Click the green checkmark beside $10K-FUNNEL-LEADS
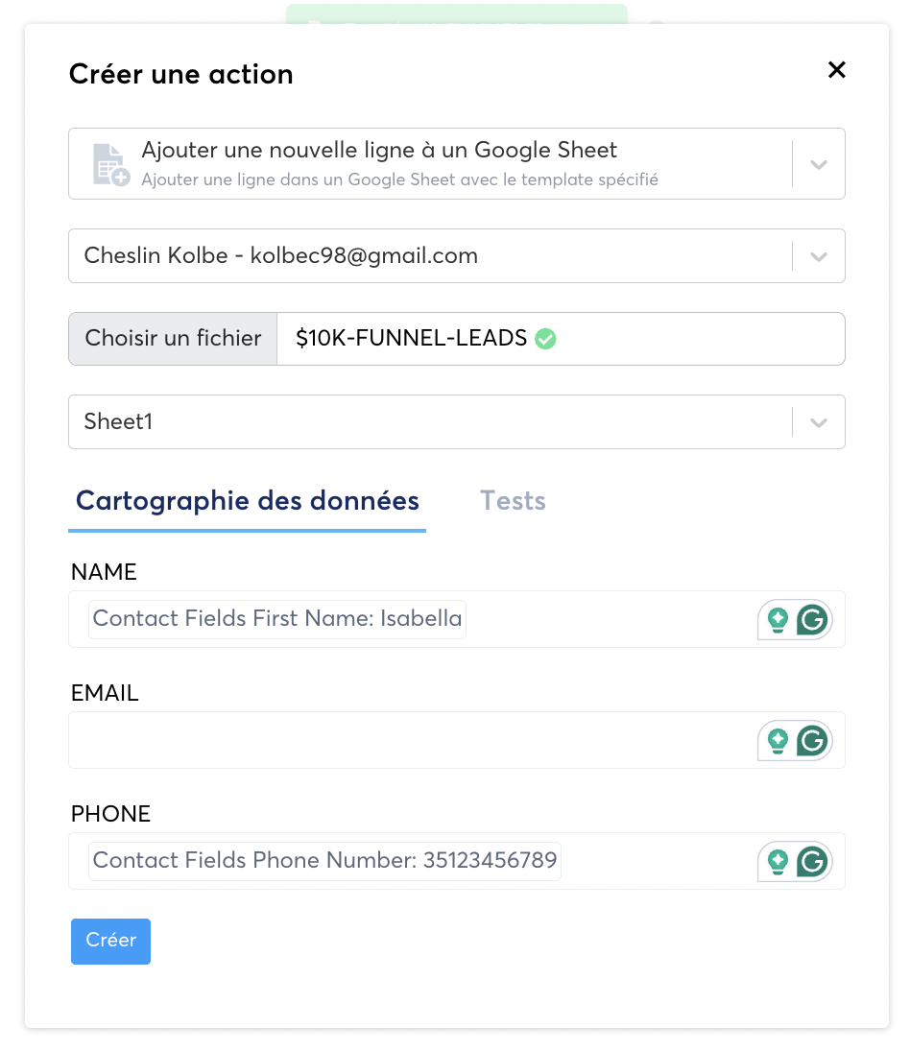This screenshot has width=910, height=1052. (546, 338)
